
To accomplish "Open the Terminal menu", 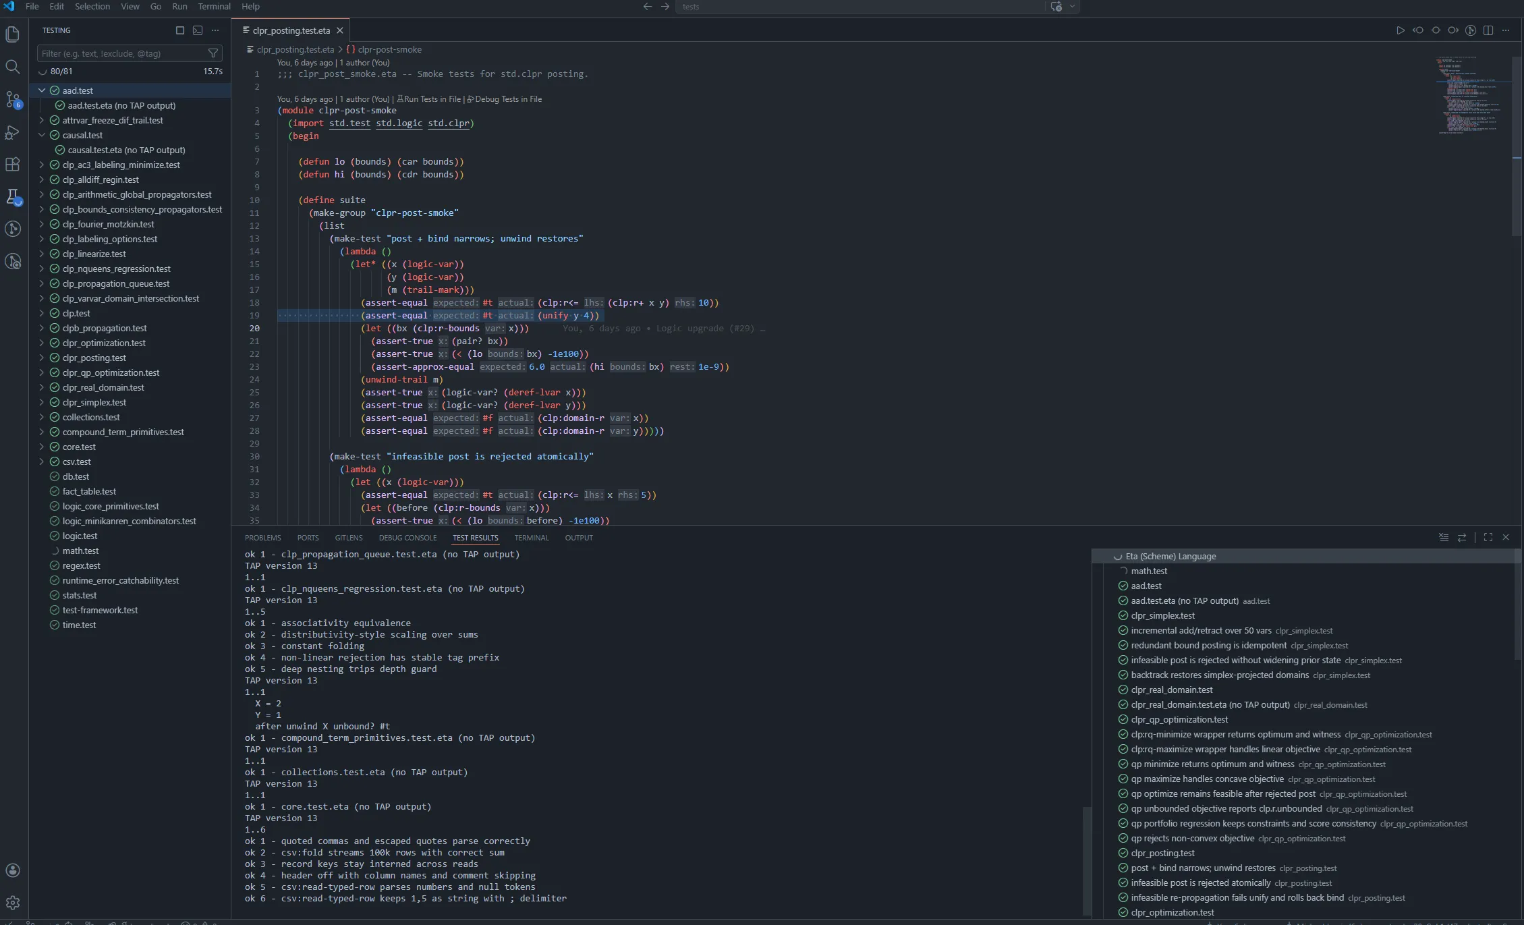I will 214,7.
